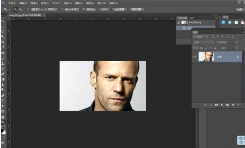Toggle the layer filter switch in Layers panel
This screenshot has height=148, width=245.
pyautogui.click(x=238, y=37)
